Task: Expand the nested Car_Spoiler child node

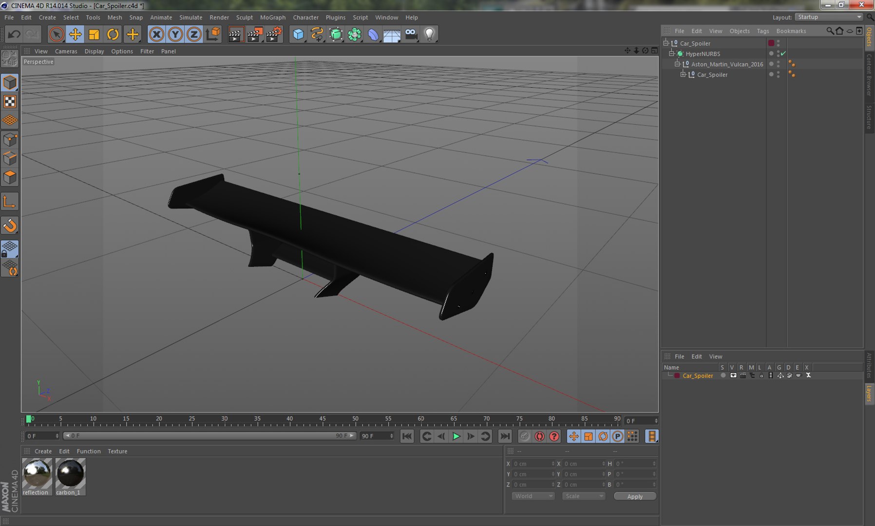Action: [x=683, y=74]
